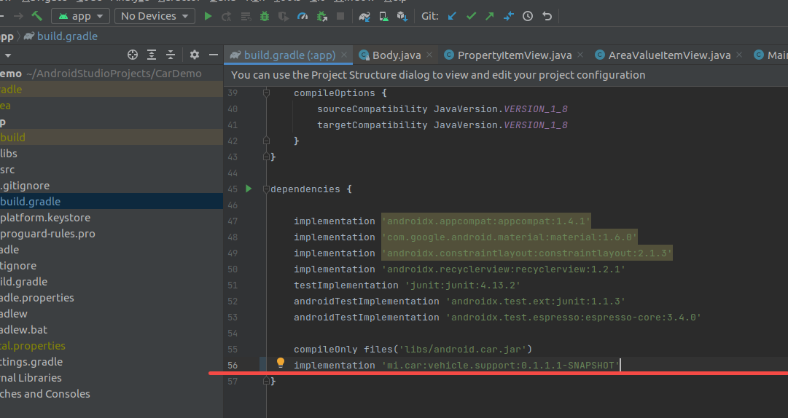Viewport: 788px width, 418px height.
Task: Click Git Push green arrow
Action: [489, 16]
